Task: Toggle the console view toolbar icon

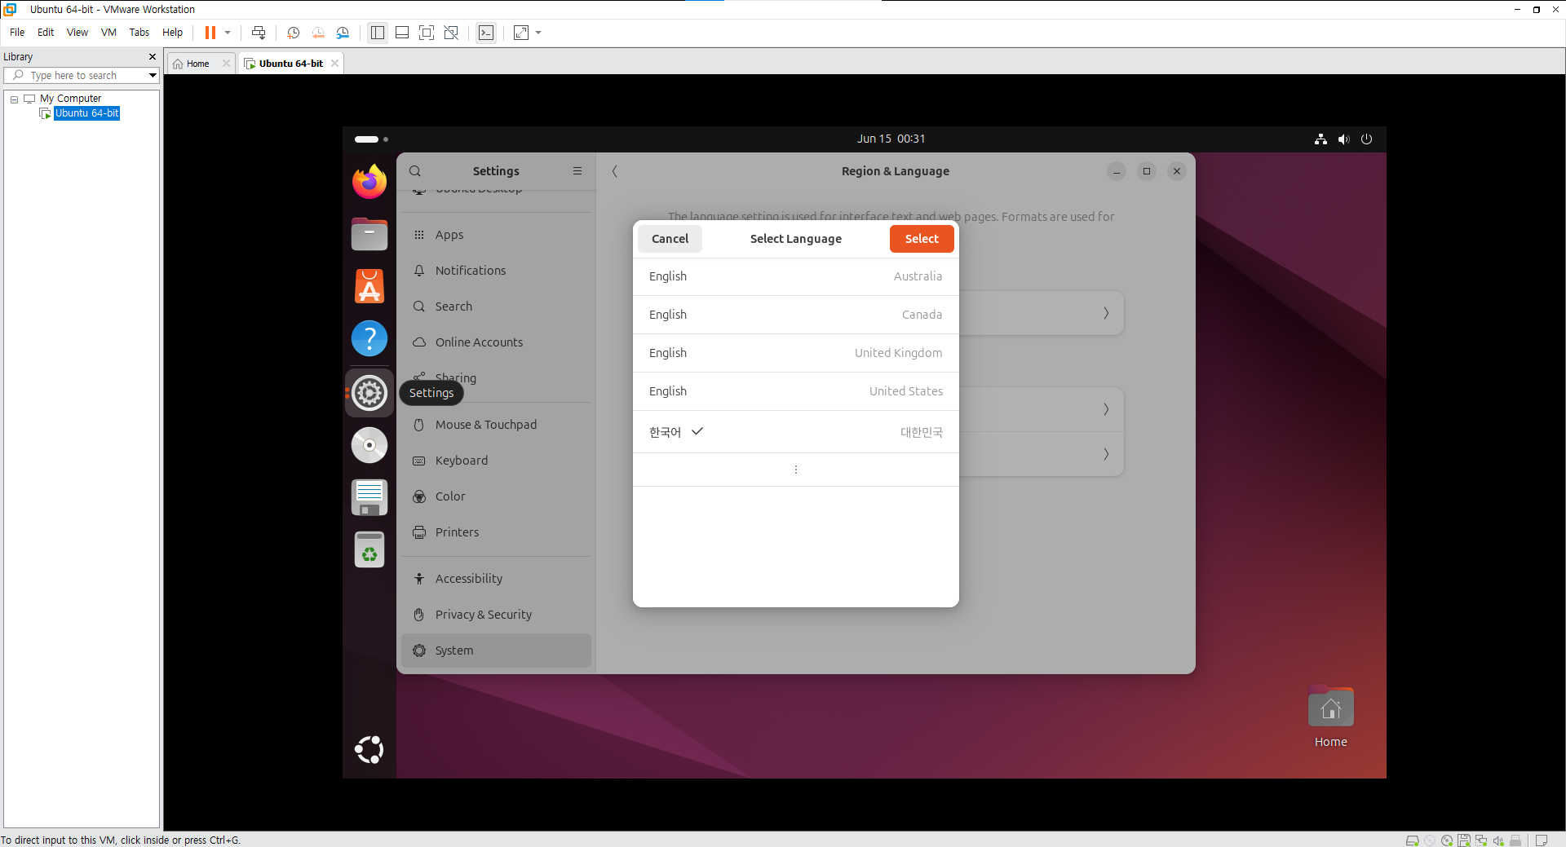Action: coord(486,33)
